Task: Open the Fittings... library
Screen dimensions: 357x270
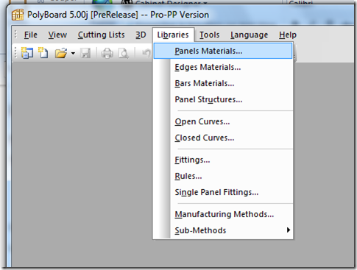Action: 223,160
